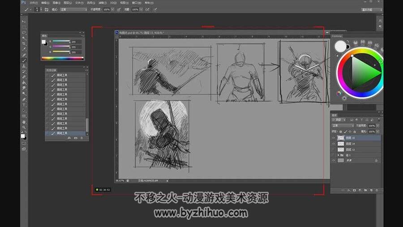Show layer 13 via its visibility box

334,149
